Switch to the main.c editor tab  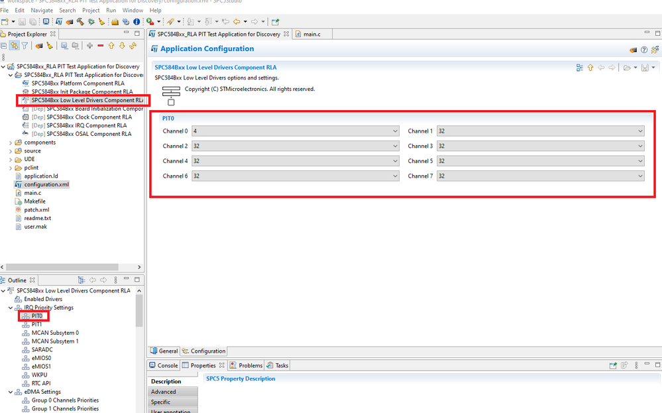(x=311, y=34)
